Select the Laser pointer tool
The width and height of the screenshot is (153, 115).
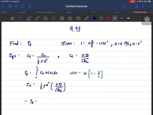87,18
